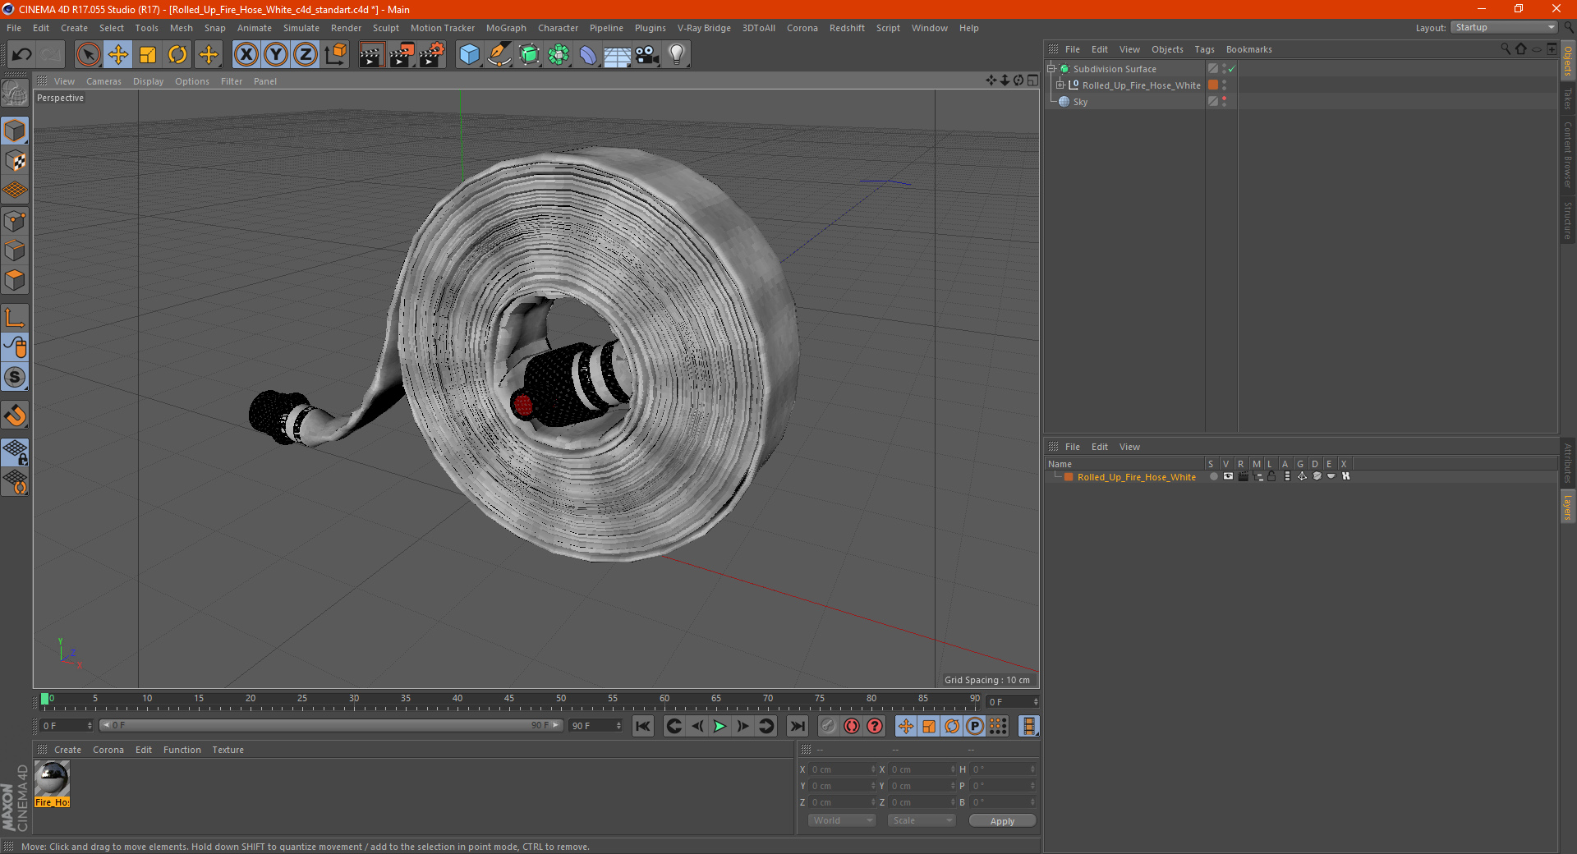Image resolution: width=1577 pixels, height=854 pixels.
Task: Select the Sky object
Action: 1080,102
